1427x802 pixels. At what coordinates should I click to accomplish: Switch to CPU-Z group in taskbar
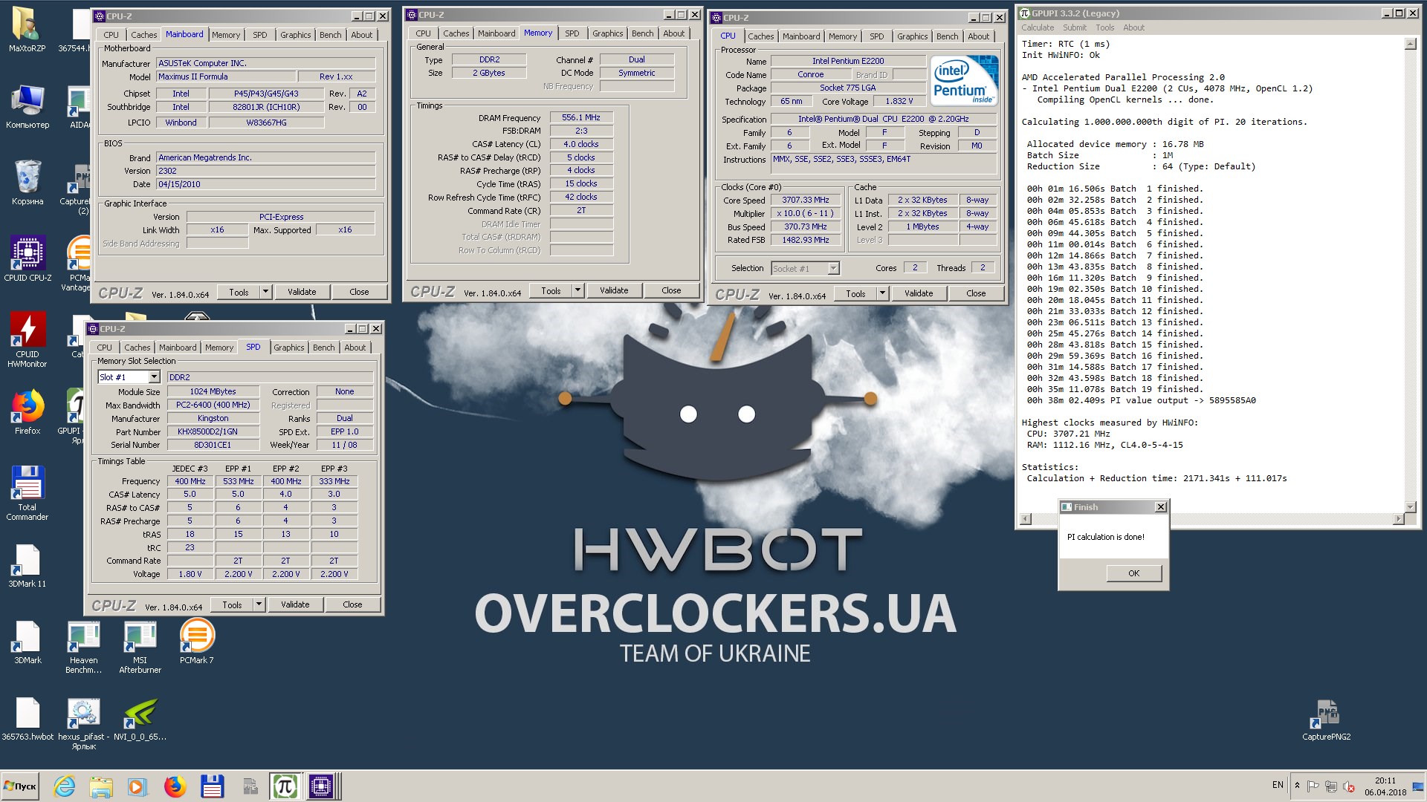(x=323, y=786)
